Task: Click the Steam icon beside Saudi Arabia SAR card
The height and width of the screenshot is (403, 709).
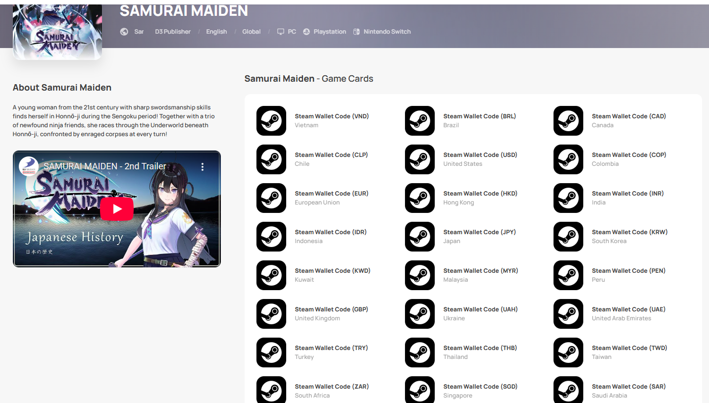Action: pyautogui.click(x=568, y=390)
